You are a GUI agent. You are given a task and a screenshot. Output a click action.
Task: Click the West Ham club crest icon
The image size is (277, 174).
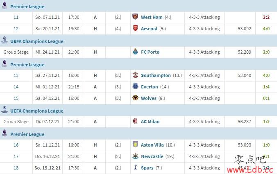point(135,17)
